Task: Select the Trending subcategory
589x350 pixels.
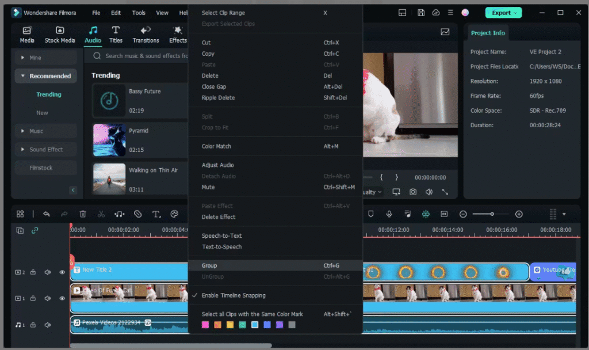Action: [x=49, y=94]
